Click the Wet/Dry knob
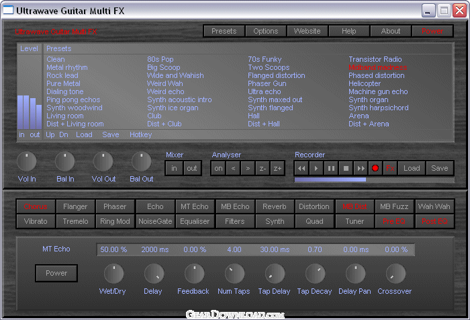 (x=113, y=274)
